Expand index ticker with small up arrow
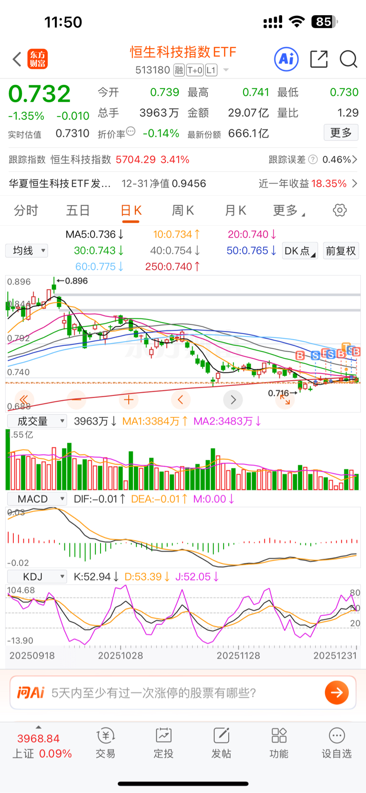366x793 pixels. [39, 727]
